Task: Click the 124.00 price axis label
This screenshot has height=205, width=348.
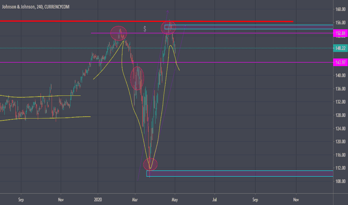Action: coord(341,129)
